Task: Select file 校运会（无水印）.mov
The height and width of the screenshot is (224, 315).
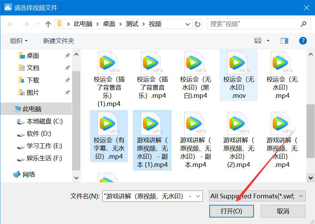Action: click(239, 75)
